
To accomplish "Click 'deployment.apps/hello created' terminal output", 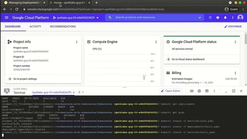I will [x=23, y=129].
